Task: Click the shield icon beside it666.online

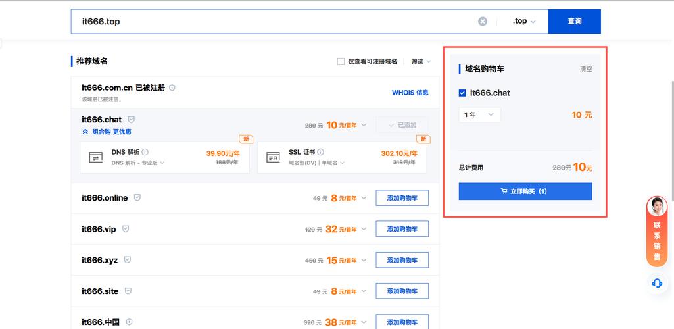Action: (x=137, y=197)
